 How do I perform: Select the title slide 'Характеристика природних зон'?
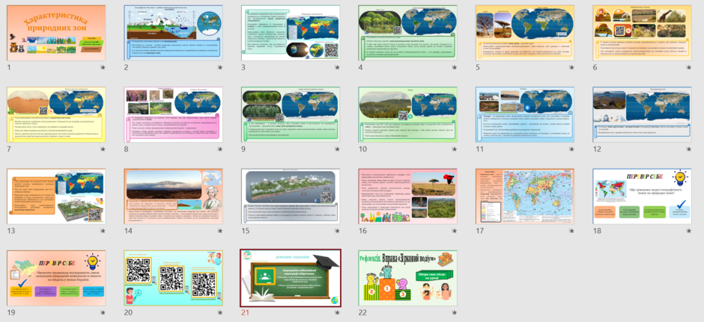click(x=56, y=33)
